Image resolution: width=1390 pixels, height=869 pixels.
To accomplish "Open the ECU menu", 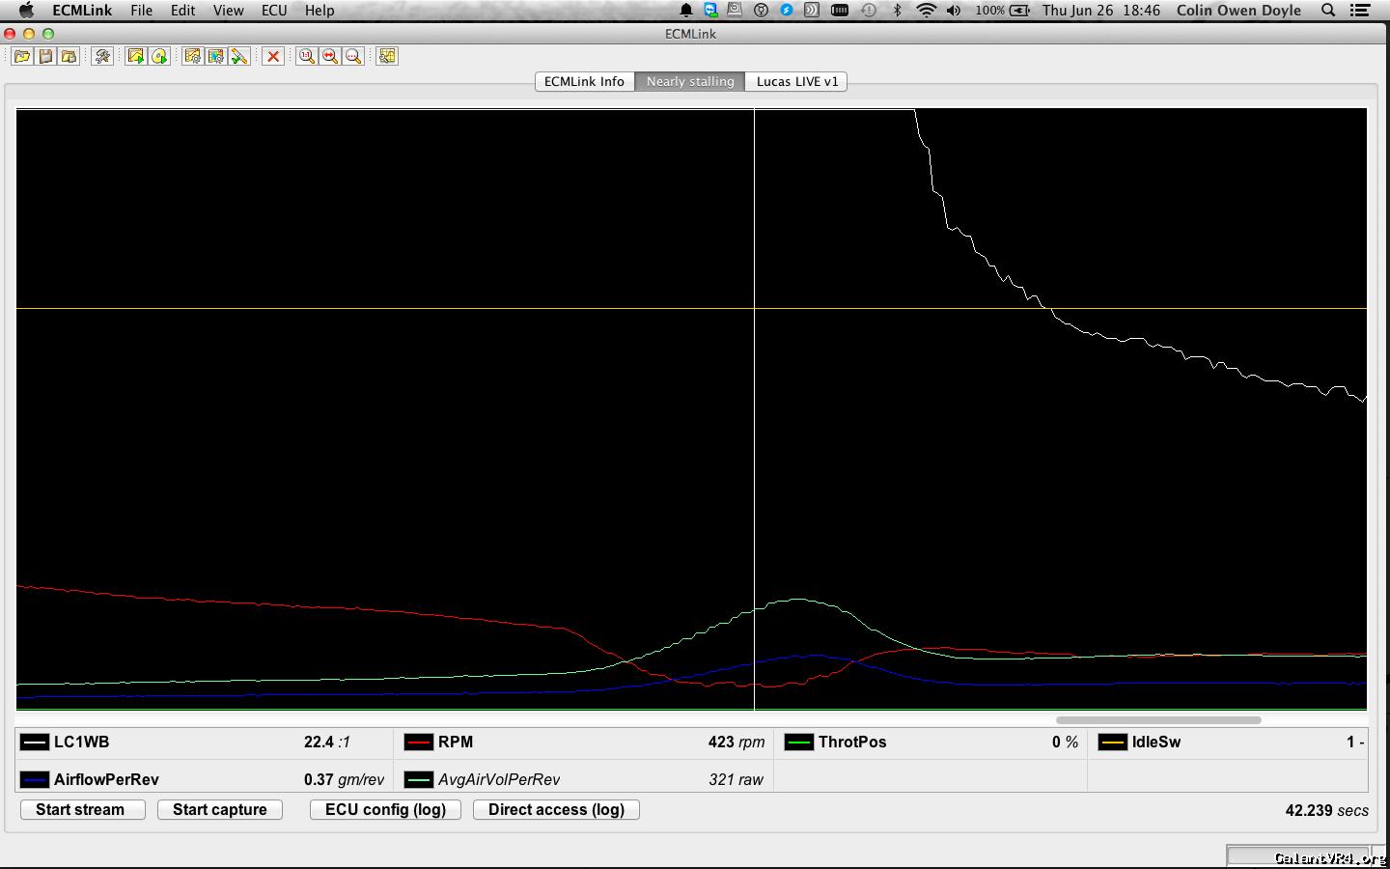I will pos(274,11).
